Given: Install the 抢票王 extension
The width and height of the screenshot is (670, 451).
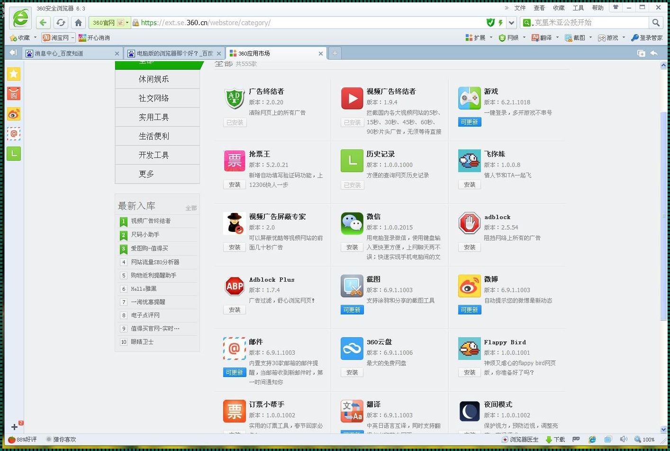Looking at the screenshot, I should [235, 185].
